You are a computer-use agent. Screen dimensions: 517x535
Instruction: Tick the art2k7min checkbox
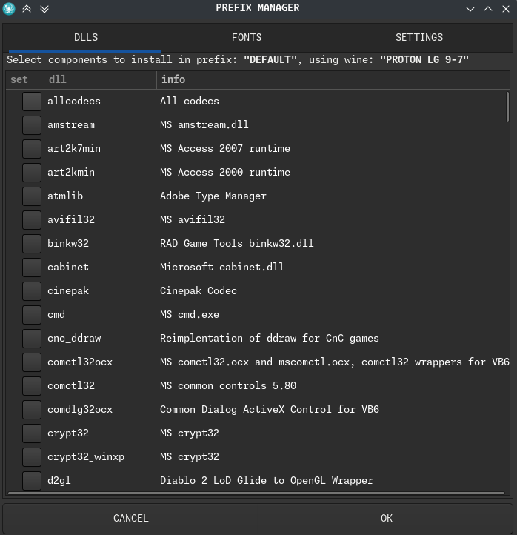[x=32, y=149]
